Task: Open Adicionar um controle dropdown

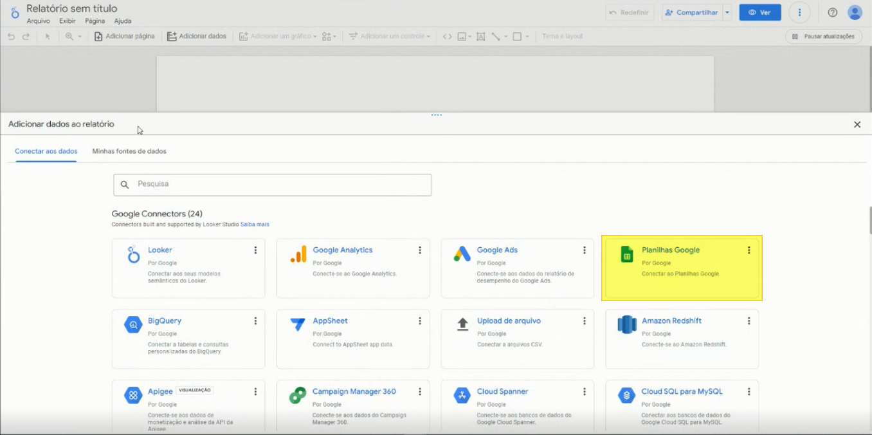Action: [390, 37]
